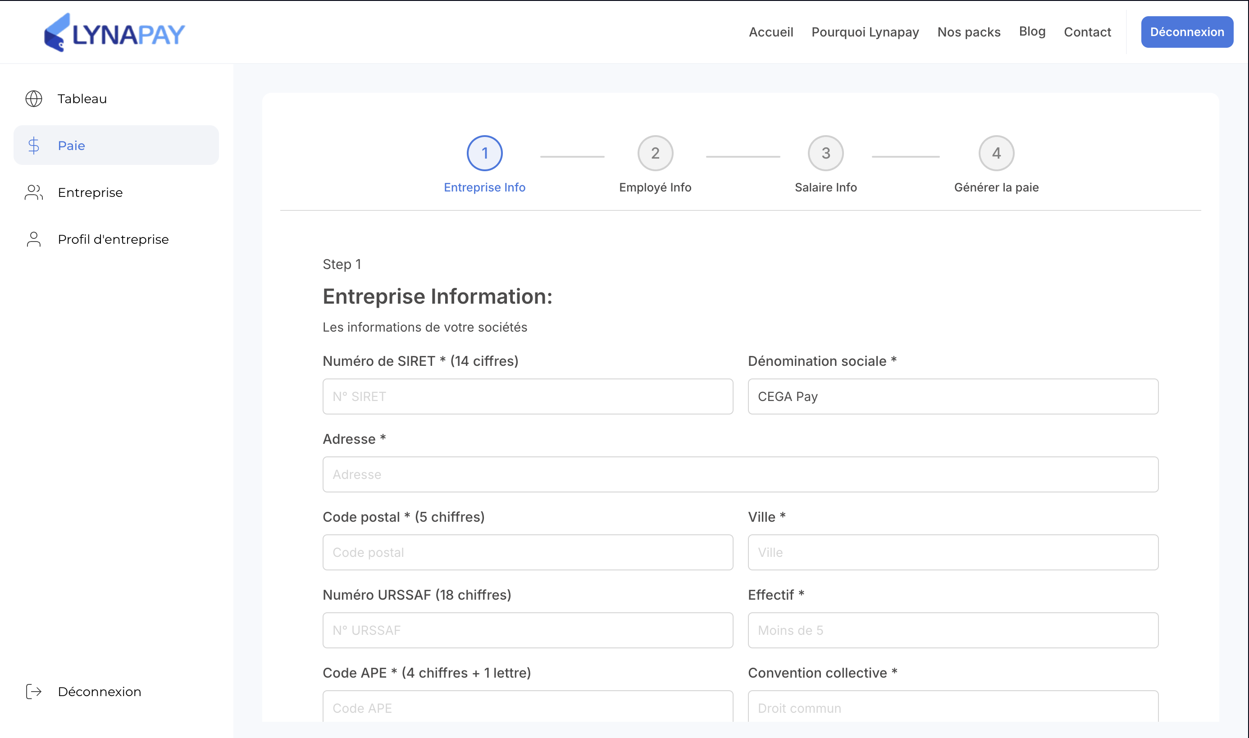Open Tableau in the sidebar
Viewport: 1249px width, 738px height.
pyautogui.click(x=116, y=99)
